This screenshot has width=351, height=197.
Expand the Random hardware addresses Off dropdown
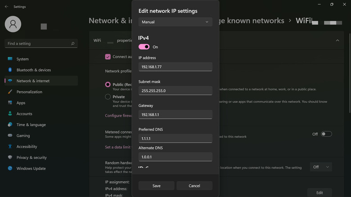pyautogui.click(x=321, y=167)
